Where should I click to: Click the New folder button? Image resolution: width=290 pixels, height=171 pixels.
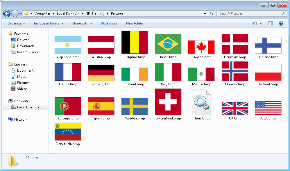(x=135, y=23)
